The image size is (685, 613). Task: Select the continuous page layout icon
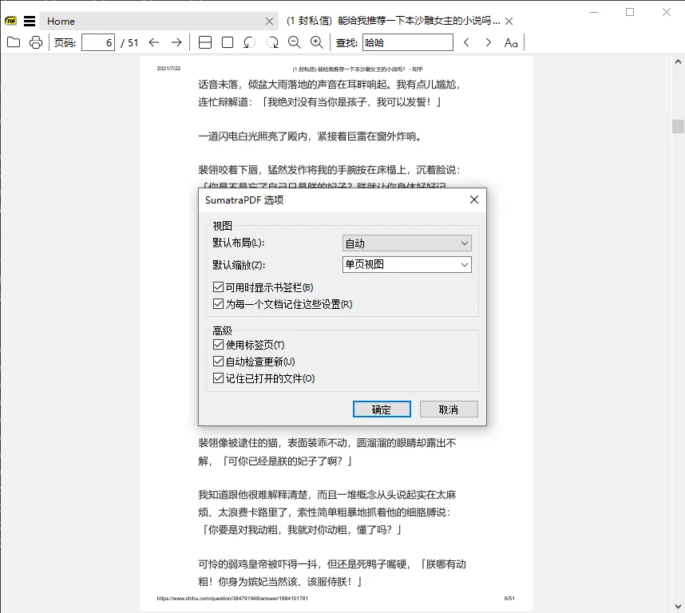tap(206, 42)
